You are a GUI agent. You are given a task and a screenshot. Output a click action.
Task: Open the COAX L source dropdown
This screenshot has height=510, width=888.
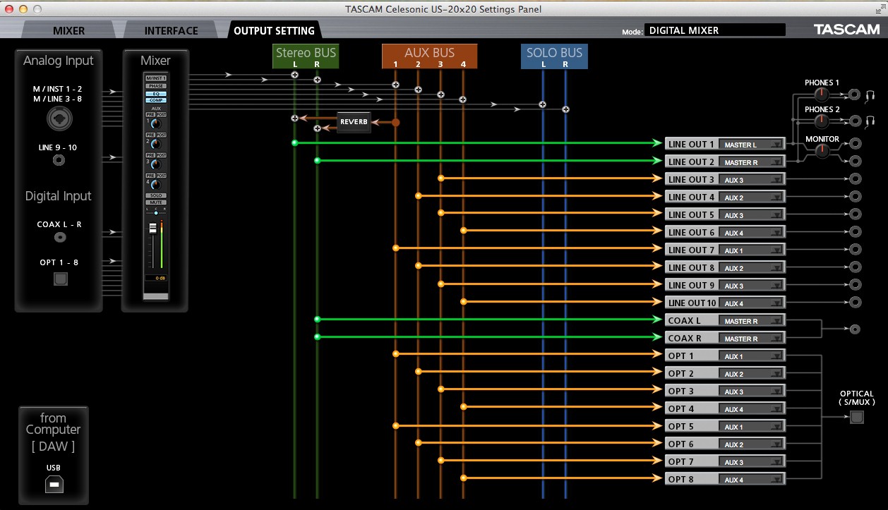coord(751,321)
